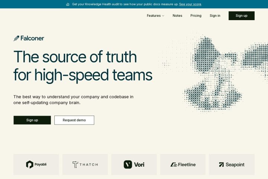Open the Fleetline logo card
This screenshot has width=268, height=179.
(x=183, y=164)
